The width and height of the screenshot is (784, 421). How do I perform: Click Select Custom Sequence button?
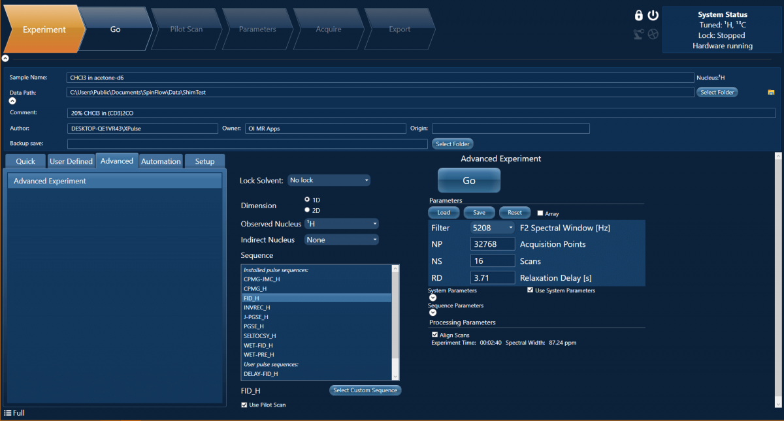point(365,390)
